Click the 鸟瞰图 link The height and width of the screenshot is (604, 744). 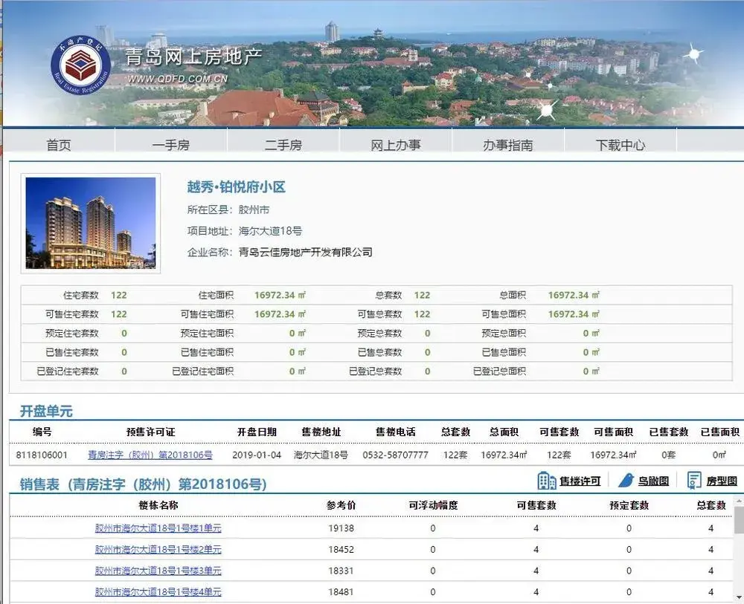click(653, 481)
